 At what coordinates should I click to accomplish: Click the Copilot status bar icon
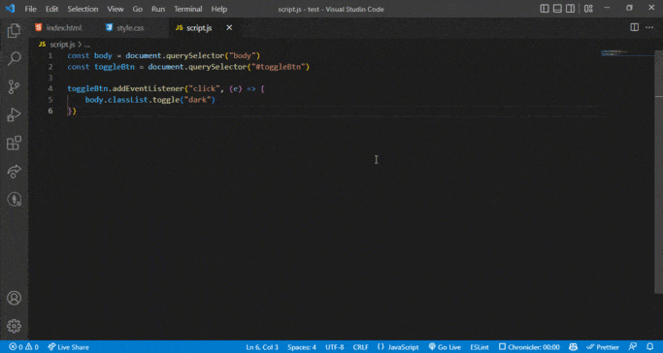click(573, 347)
